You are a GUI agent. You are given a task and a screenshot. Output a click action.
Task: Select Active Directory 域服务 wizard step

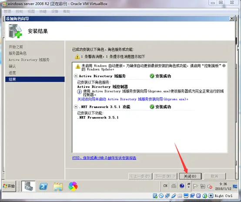click(x=29, y=60)
